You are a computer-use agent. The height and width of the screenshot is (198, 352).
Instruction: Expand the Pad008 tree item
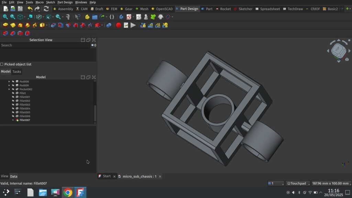click(x=9, y=81)
